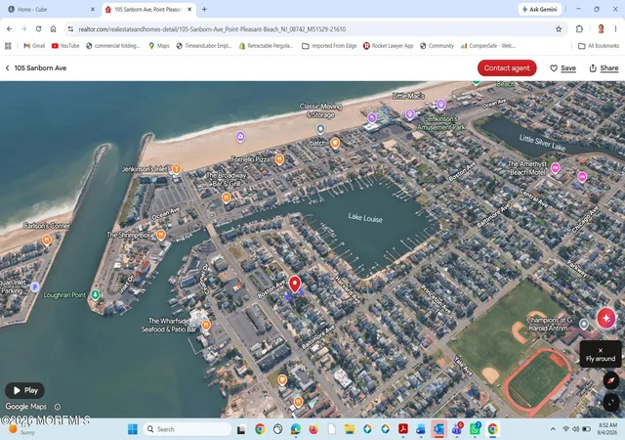Viewport: 625px width, 440px height.
Task: Open the apps grid in bookmarks bar
Action: tap(8, 46)
